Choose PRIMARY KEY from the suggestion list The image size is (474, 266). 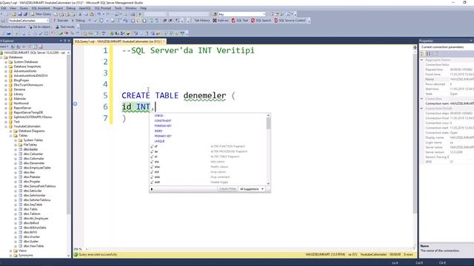click(x=163, y=136)
